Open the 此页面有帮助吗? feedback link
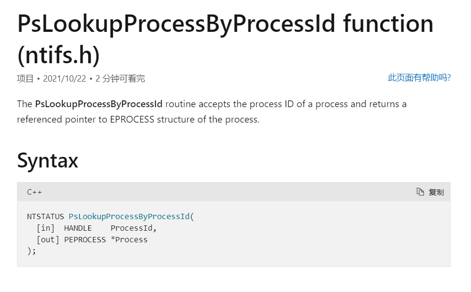Viewport: 471px width, 292px height. 419,78
